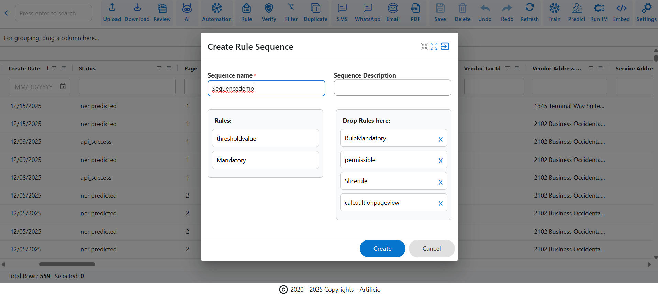The height and width of the screenshot is (294, 658).
Task: Click the right scroll arrow
Action: 649,264
